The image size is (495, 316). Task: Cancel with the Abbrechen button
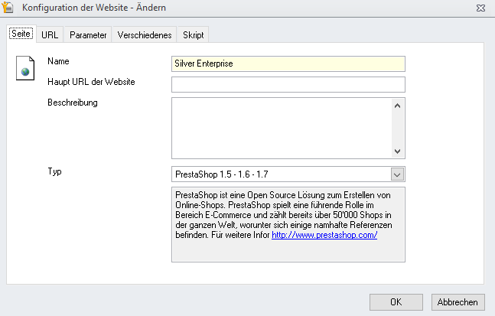pos(458,302)
